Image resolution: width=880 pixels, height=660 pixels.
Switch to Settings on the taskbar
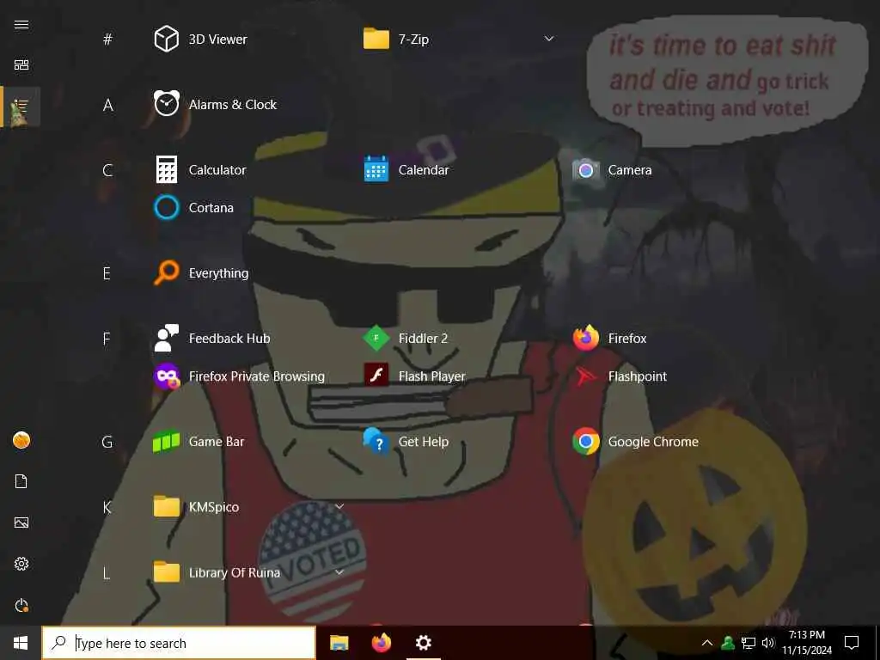tap(423, 643)
